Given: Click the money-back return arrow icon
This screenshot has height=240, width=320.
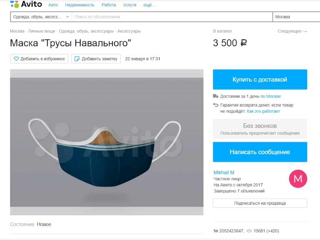Looking at the screenshot, I should 216,105.
